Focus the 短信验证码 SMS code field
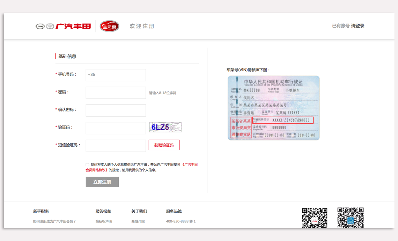Viewport: 398px width, 241px height. point(116,146)
